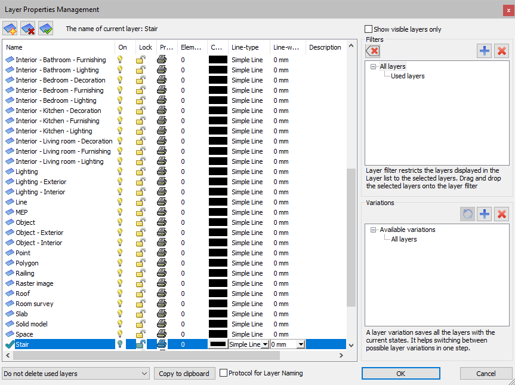Click the clear filter icon under Filters
This screenshot has height=385, width=515.
[x=372, y=51]
